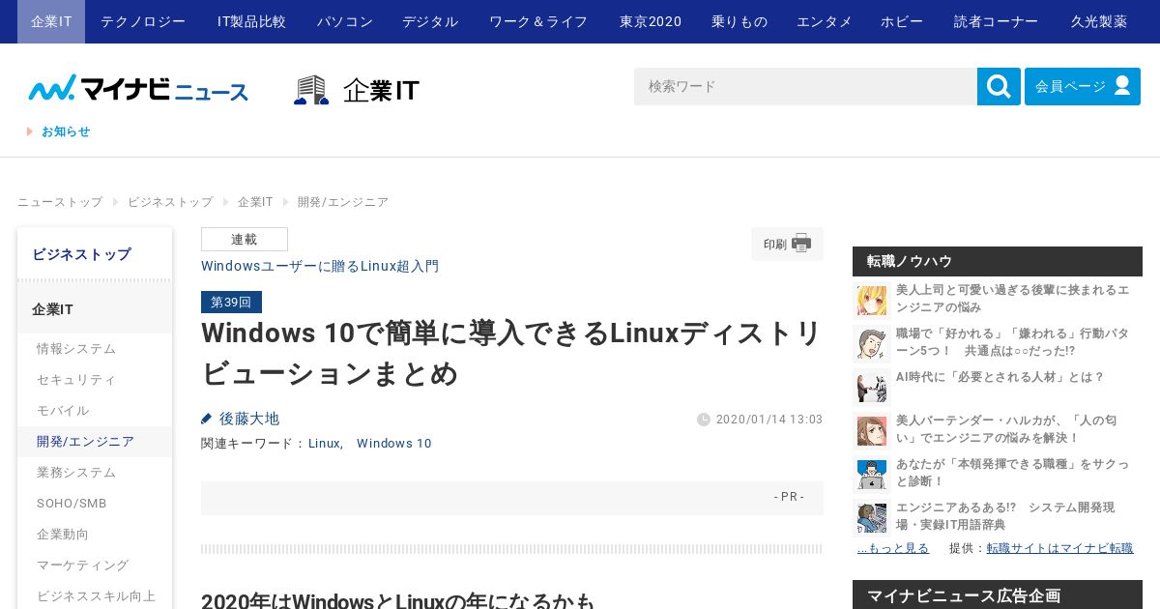
Task: Open 企業IT heading in left sidebar
Action: click(95, 309)
